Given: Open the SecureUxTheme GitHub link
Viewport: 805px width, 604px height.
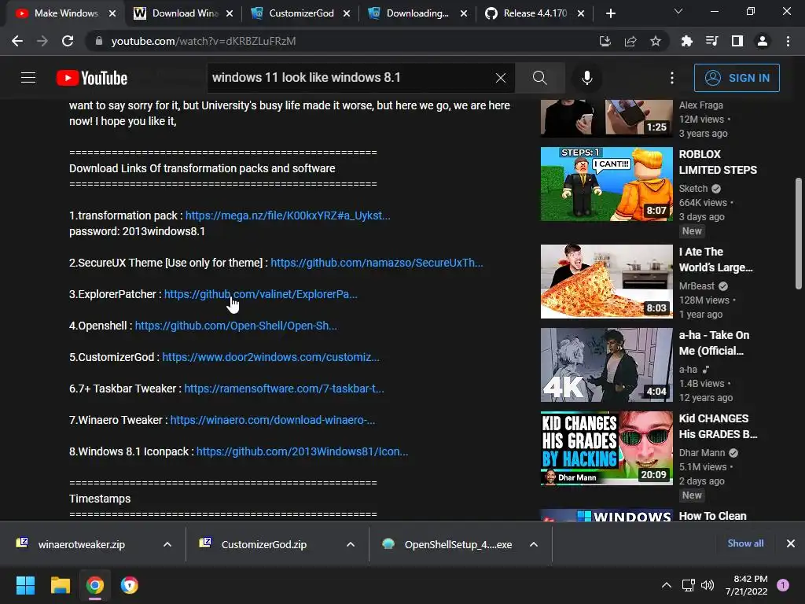Looking at the screenshot, I should coord(377,263).
